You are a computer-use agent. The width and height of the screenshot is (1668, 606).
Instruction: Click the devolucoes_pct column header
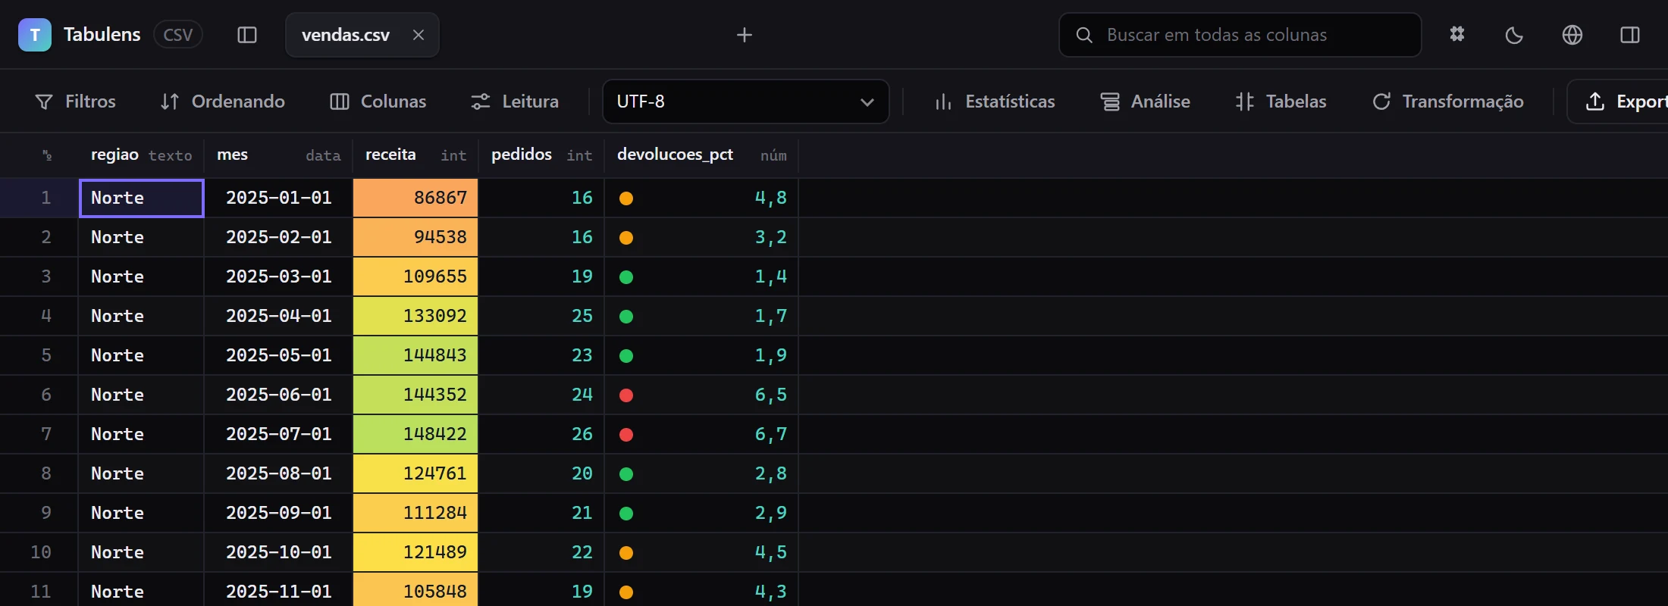701,155
